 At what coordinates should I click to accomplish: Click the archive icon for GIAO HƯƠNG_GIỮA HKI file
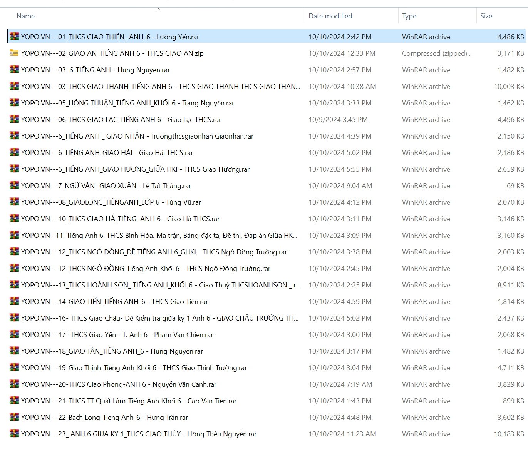[14, 169]
